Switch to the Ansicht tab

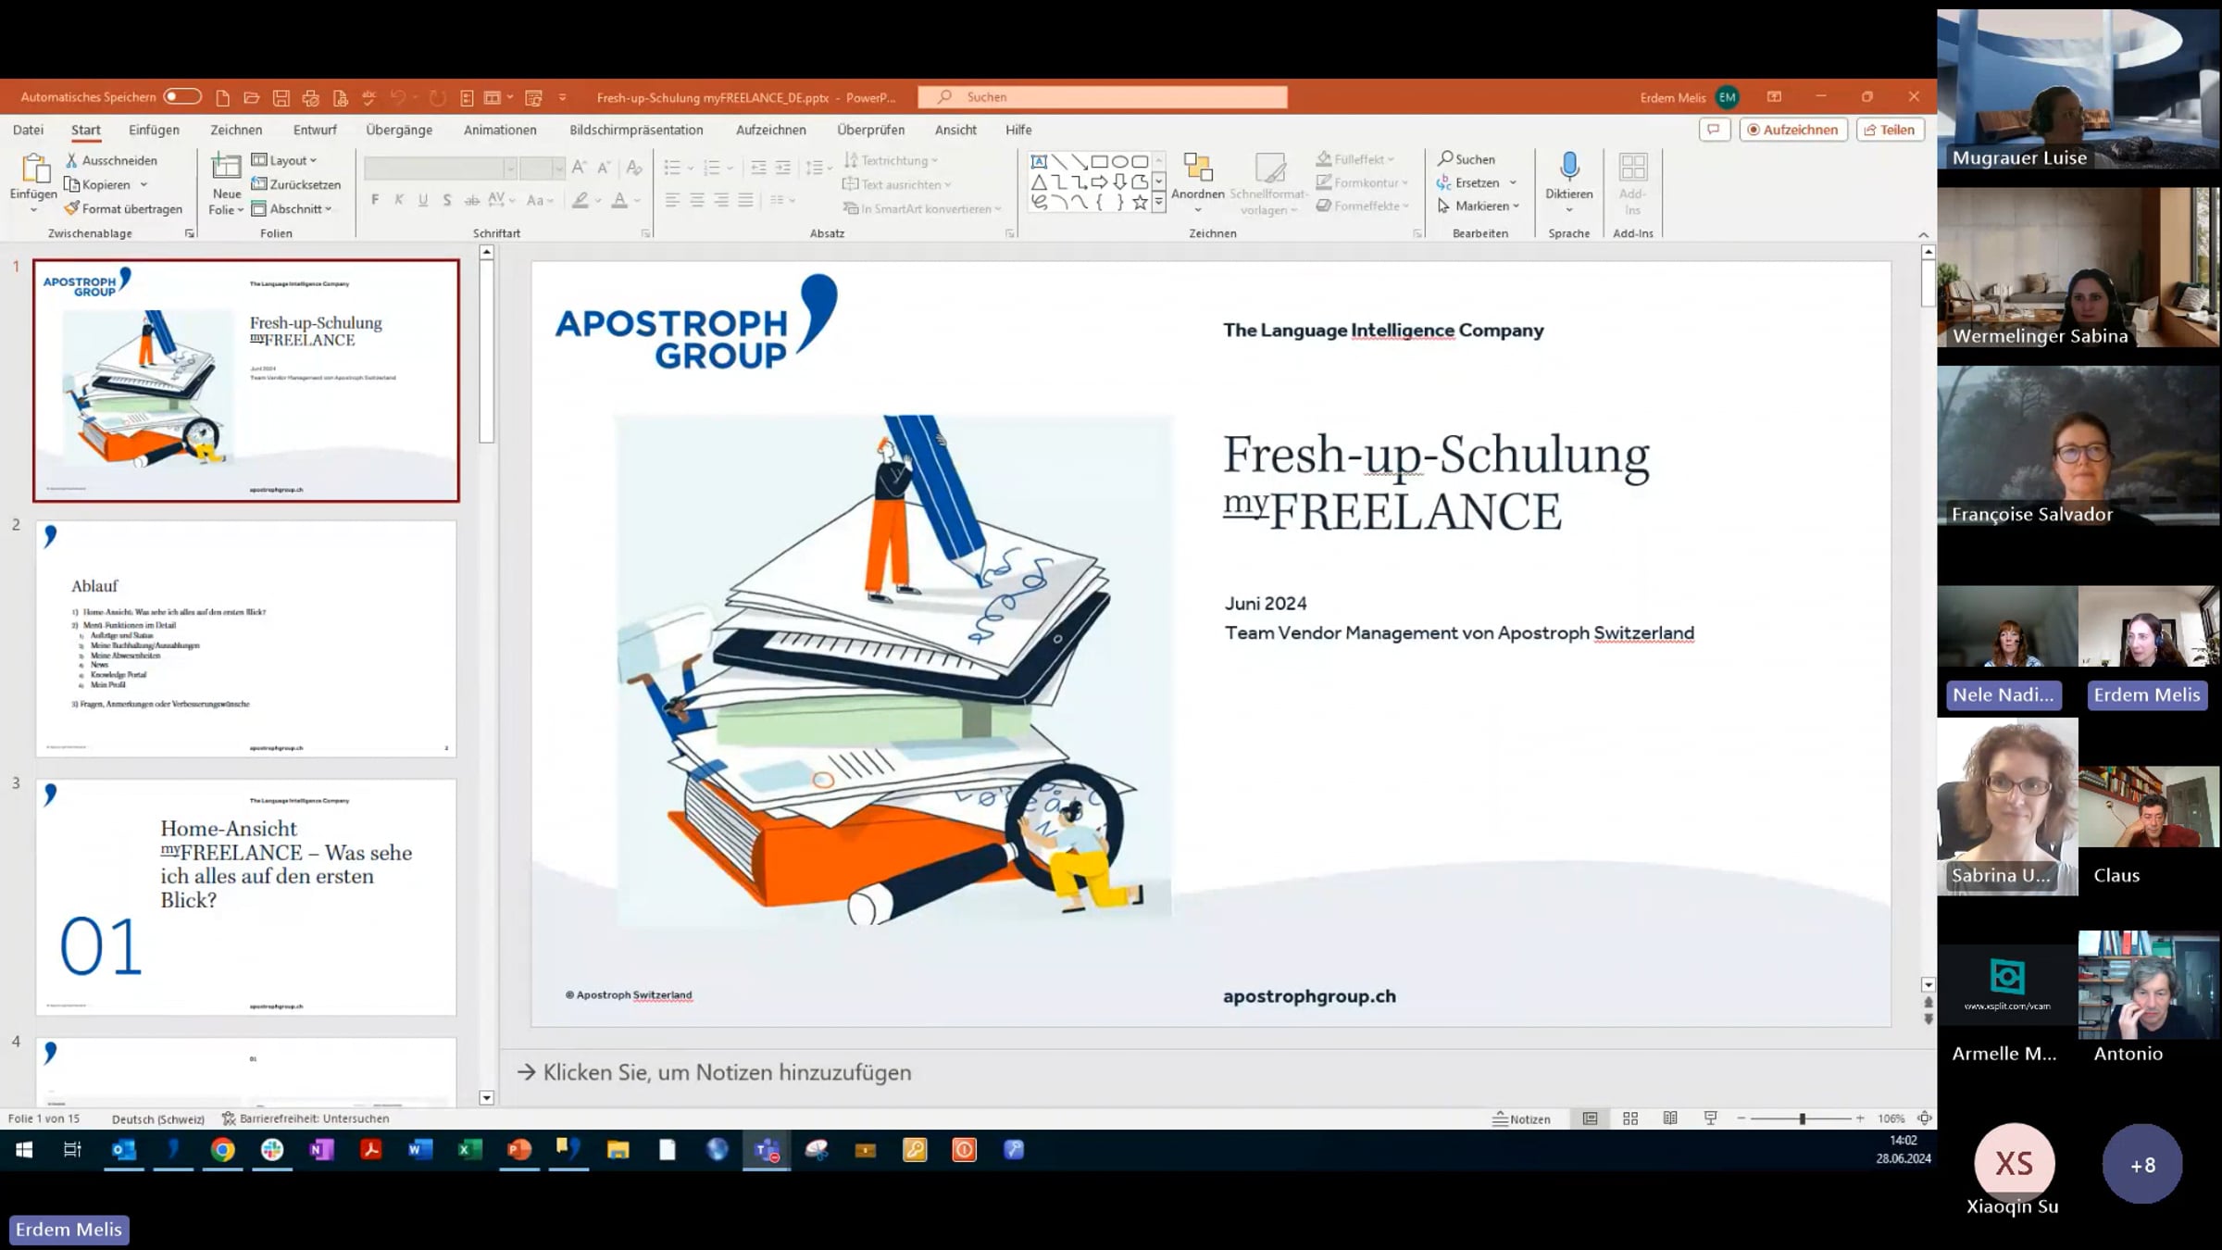955,130
